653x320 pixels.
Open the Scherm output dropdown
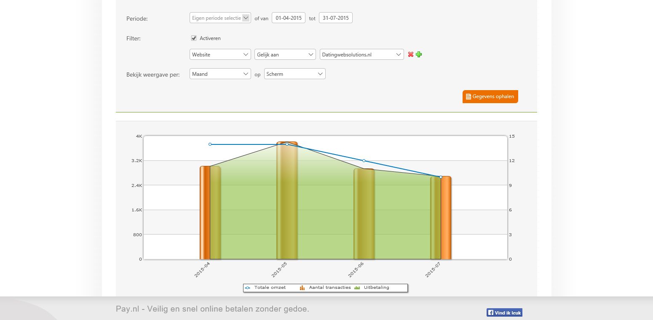tap(295, 74)
